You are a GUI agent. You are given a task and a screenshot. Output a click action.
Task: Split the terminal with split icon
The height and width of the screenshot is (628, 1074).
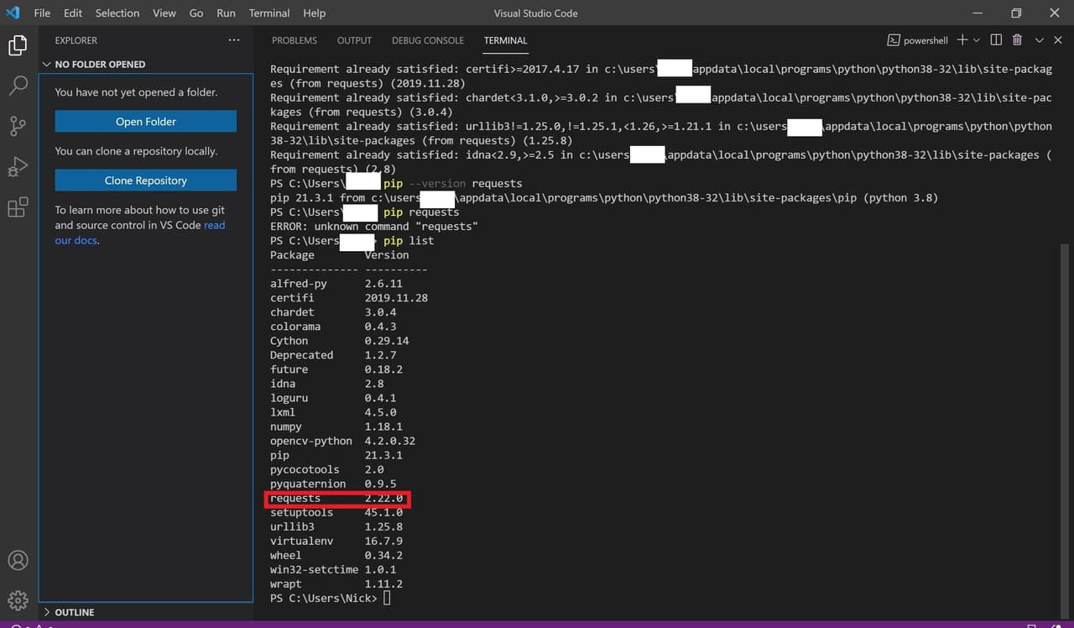996,40
